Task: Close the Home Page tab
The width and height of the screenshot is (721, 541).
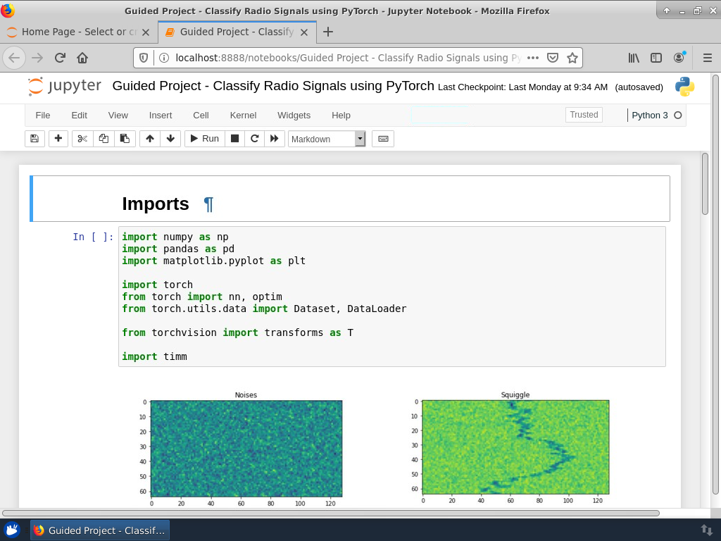Action: tap(146, 32)
